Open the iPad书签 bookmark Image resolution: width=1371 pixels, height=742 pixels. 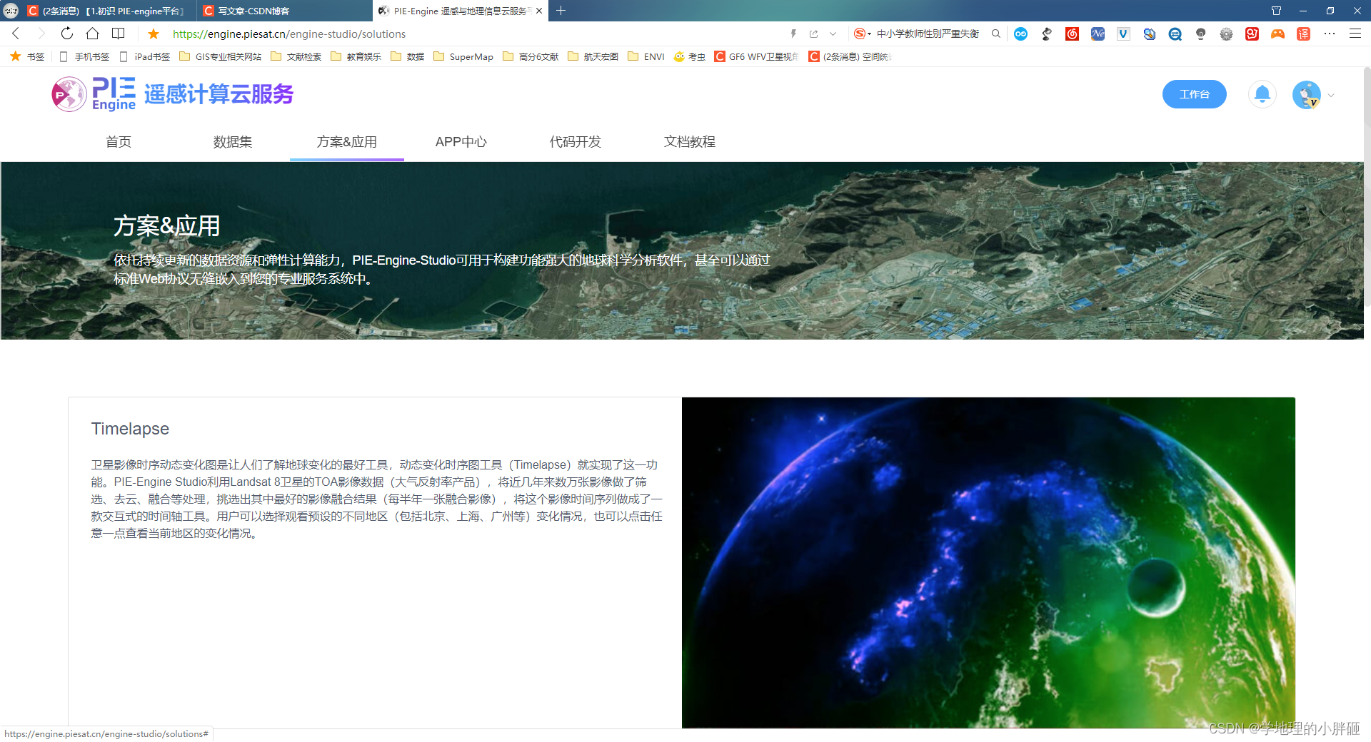tap(145, 56)
